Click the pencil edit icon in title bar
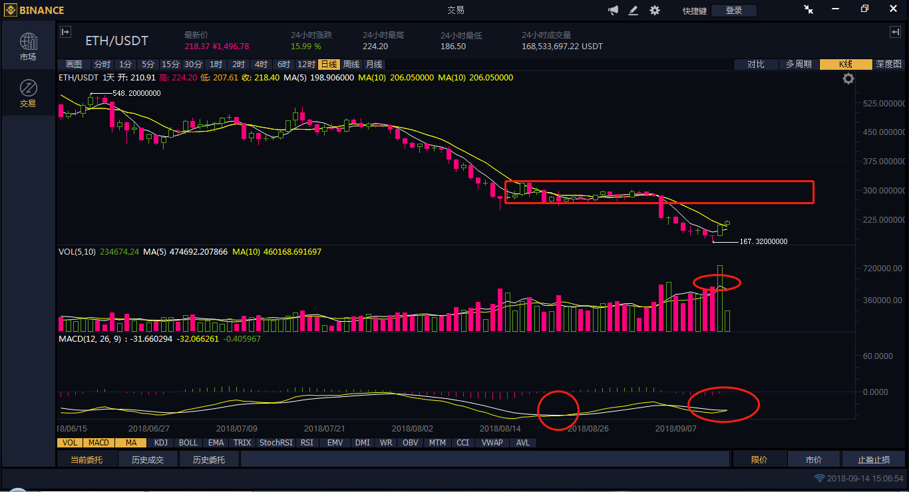 coord(634,10)
